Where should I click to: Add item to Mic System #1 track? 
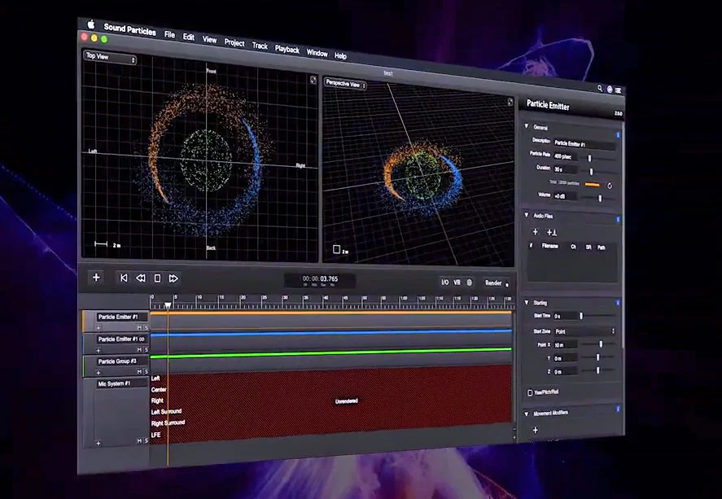pos(98,444)
